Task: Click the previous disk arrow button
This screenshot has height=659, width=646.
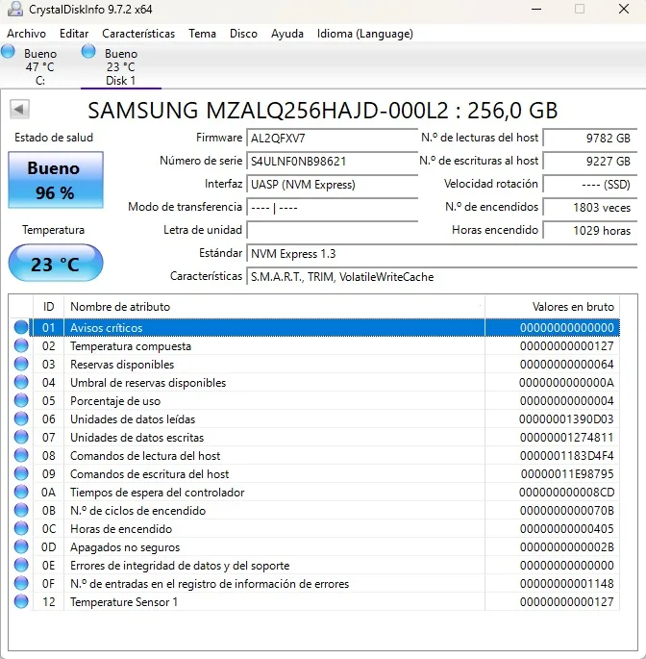Action: (x=18, y=110)
